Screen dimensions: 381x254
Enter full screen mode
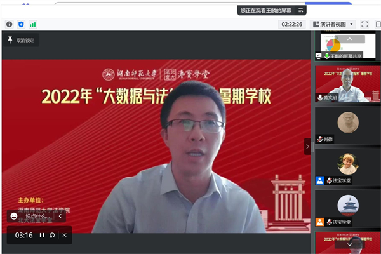364,24
